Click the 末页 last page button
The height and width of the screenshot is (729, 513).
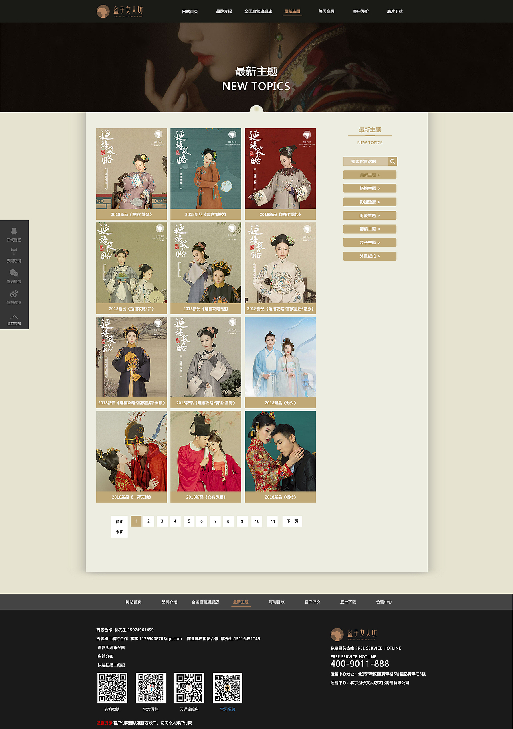(119, 532)
